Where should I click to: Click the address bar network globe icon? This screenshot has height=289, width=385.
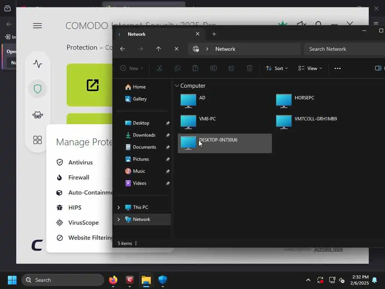click(196, 49)
